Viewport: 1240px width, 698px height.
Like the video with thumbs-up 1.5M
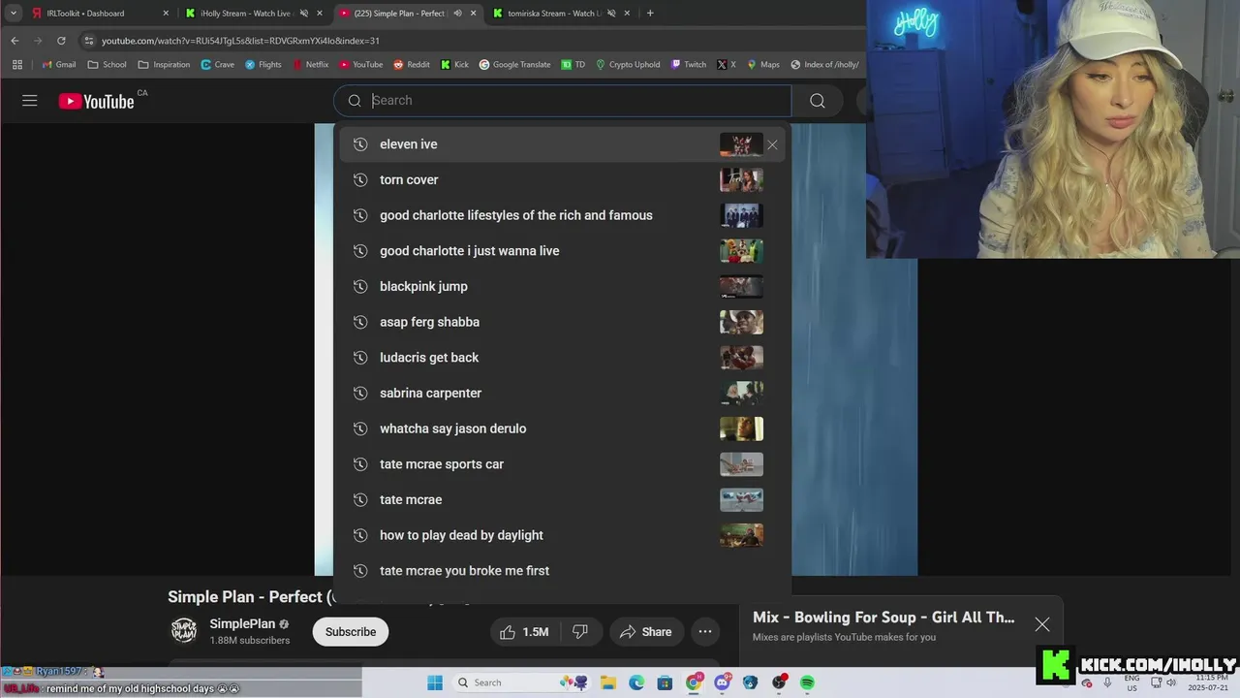click(x=524, y=632)
